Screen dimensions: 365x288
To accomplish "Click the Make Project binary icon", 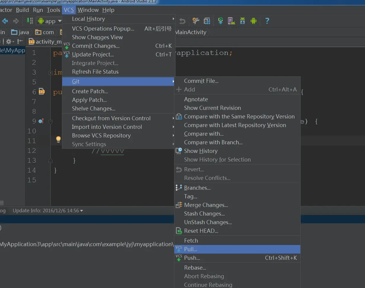I will click(30, 20).
